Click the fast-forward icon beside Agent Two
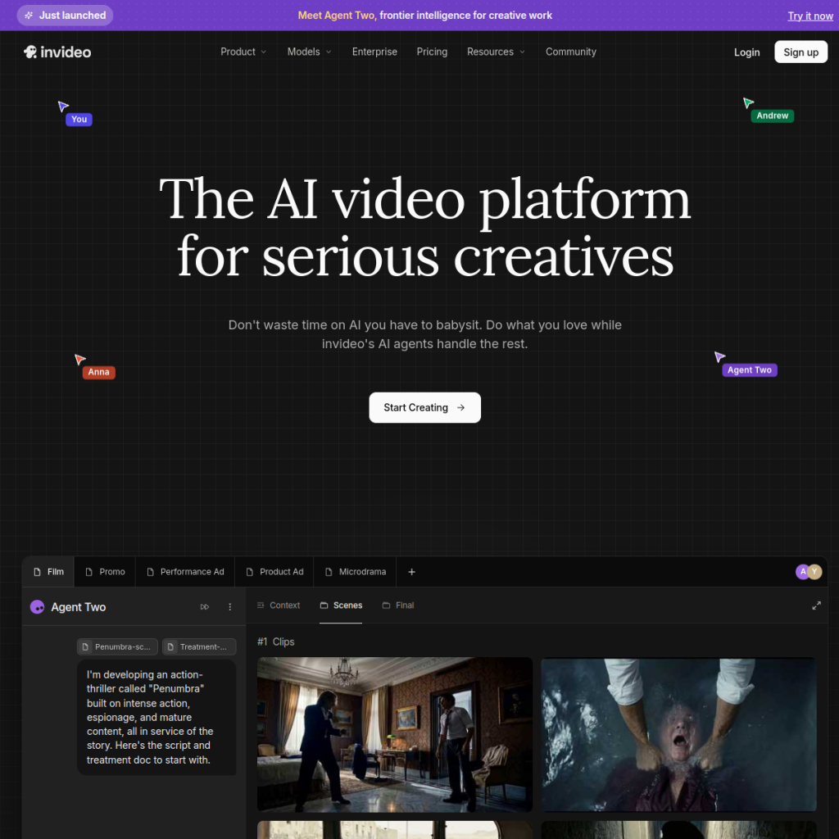This screenshot has height=839, width=839. [x=204, y=607]
